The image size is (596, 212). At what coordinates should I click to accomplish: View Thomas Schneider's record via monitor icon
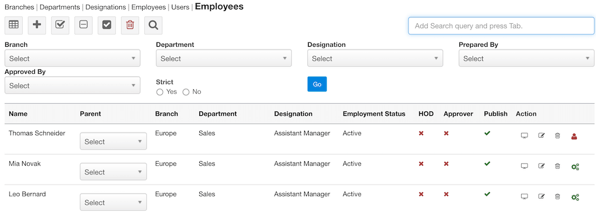click(x=524, y=135)
